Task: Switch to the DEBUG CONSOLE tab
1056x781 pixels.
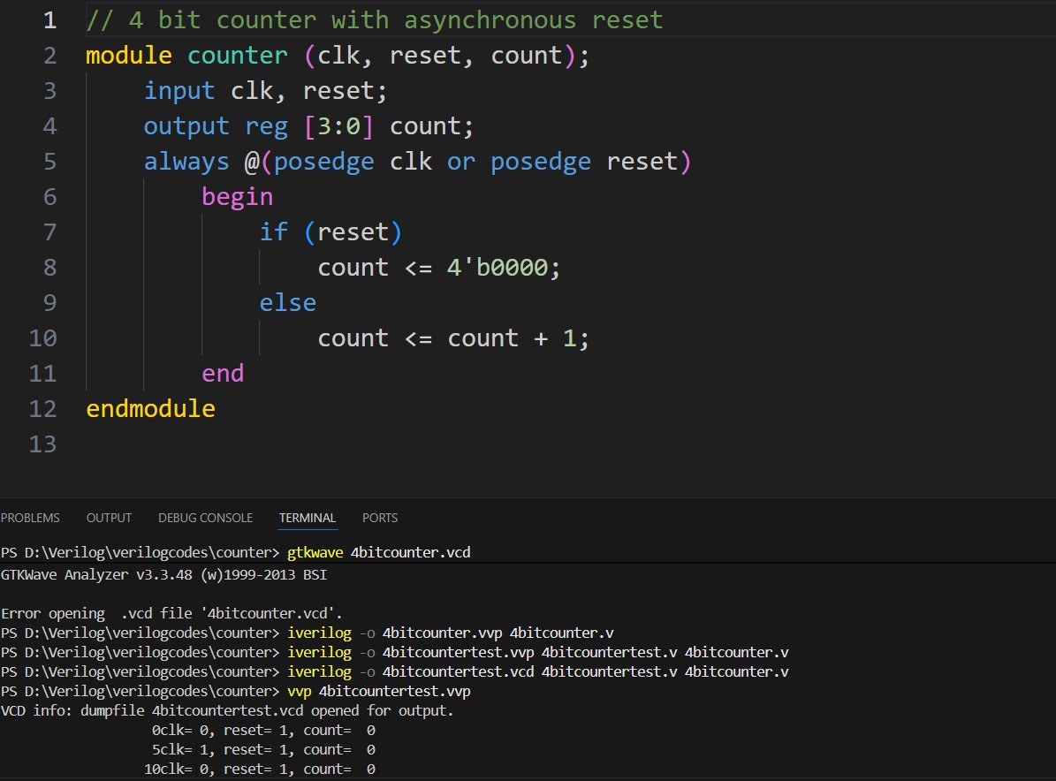Action: coord(205,518)
